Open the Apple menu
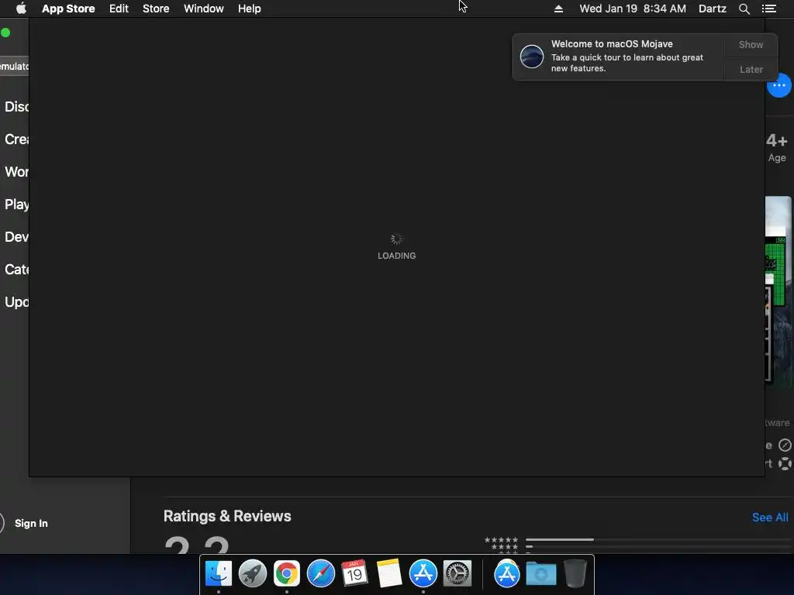This screenshot has width=794, height=595. tap(21, 9)
